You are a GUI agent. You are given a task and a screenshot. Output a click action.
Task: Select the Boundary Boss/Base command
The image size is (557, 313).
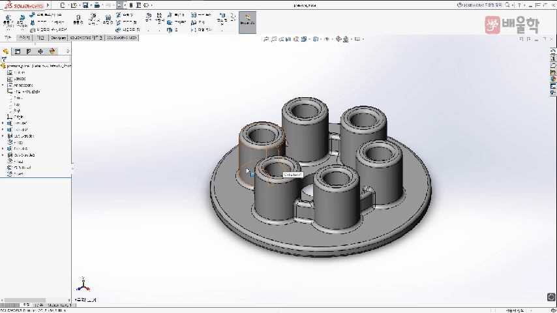(x=48, y=30)
